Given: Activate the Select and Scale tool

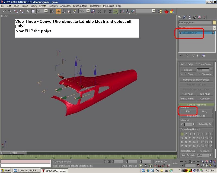Looking at the screenshot, I should (x=69, y=11).
